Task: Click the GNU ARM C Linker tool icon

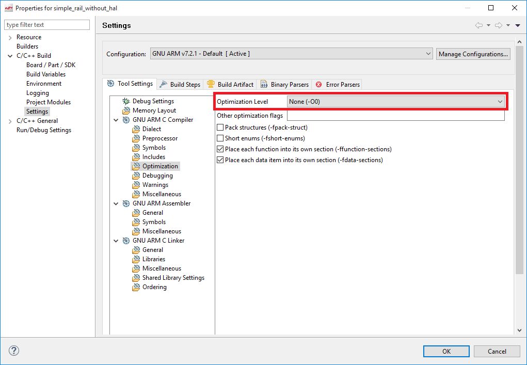Action: [x=126, y=241]
